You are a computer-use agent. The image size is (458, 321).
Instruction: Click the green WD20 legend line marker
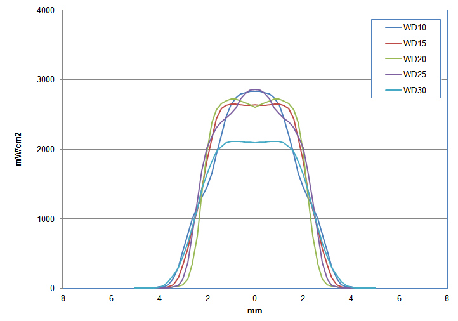coord(389,59)
